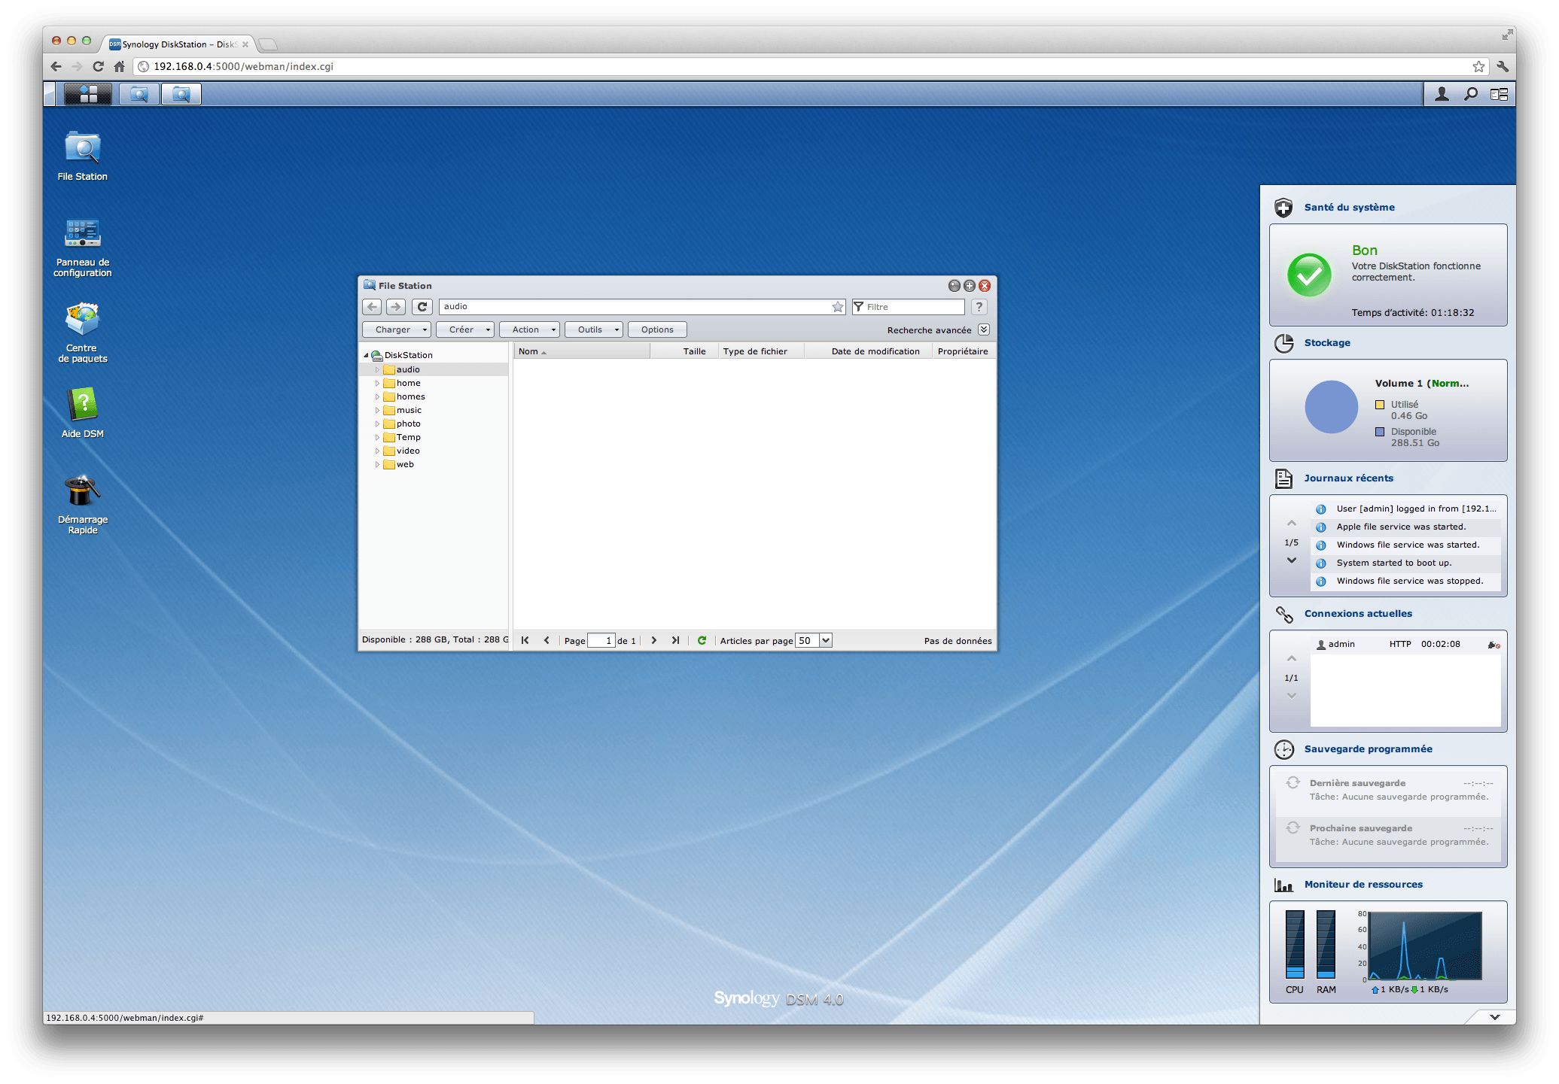Open the Charger dropdown menu
Image resolution: width=1559 pixels, height=1084 pixels.
[x=397, y=329]
